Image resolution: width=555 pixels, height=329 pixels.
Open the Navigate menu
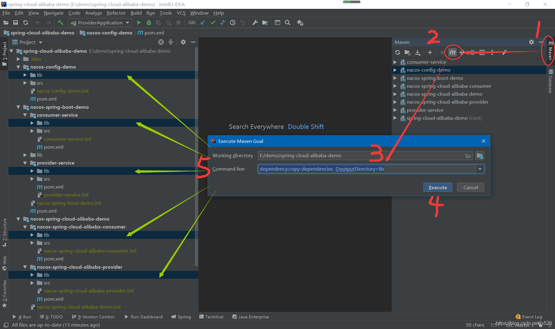[x=54, y=13]
